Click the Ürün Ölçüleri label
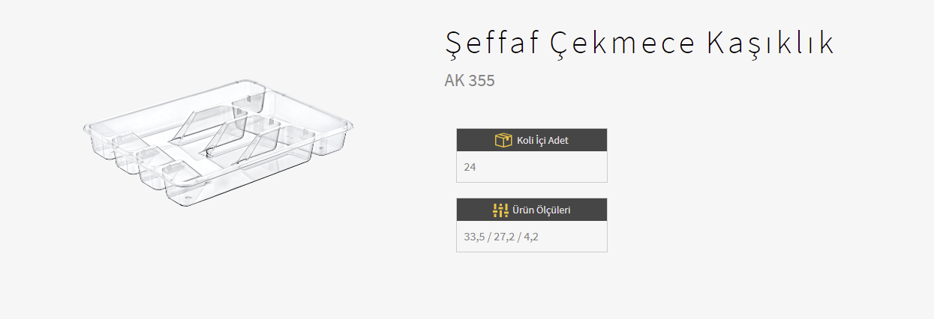934x319 pixels. click(x=540, y=210)
